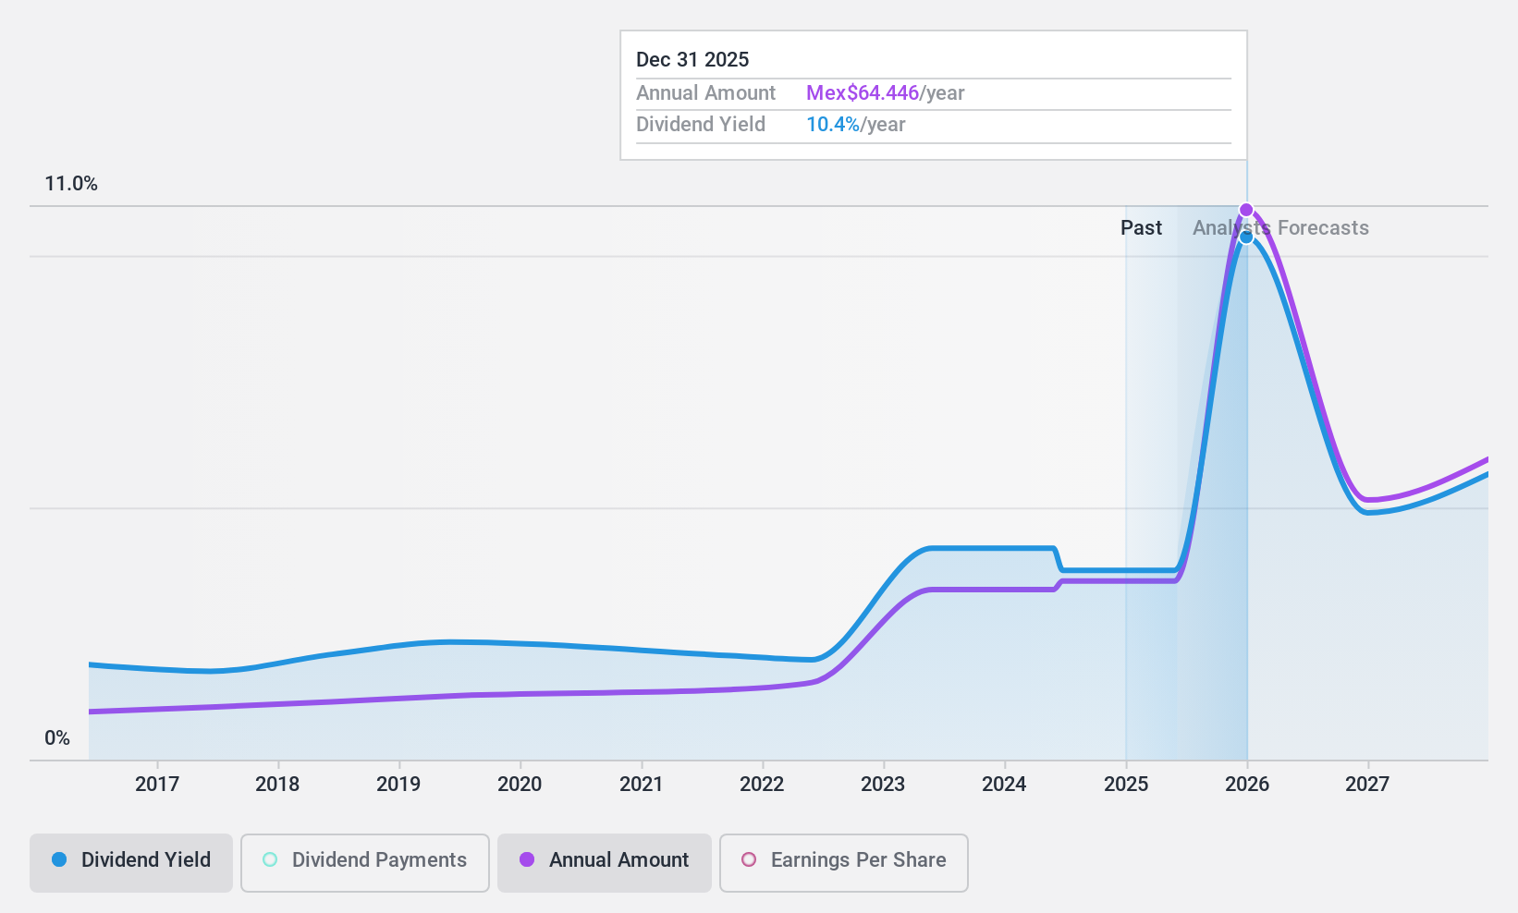
Task: Click the Mex$64.446/year tooltip value
Action: coord(885,92)
